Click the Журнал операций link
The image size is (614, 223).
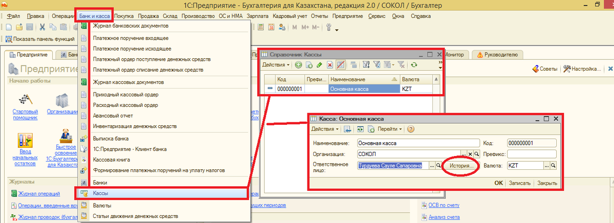[x=39, y=193]
